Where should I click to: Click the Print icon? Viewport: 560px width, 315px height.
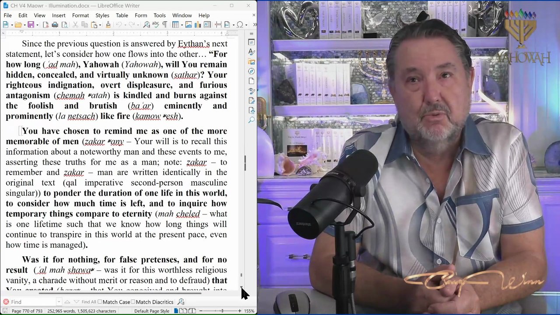click(x=55, y=24)
